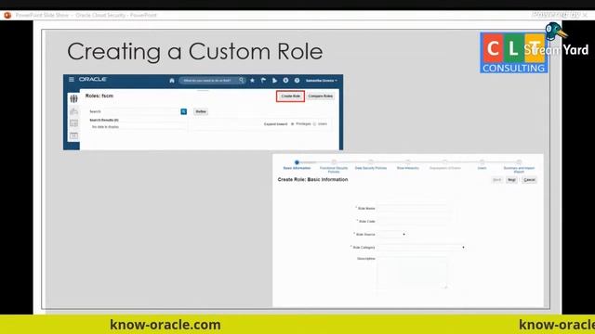This screenshot has width=595, height=334.
Task: Open favorites star icon in Oracle header
Action: point(252,81)
